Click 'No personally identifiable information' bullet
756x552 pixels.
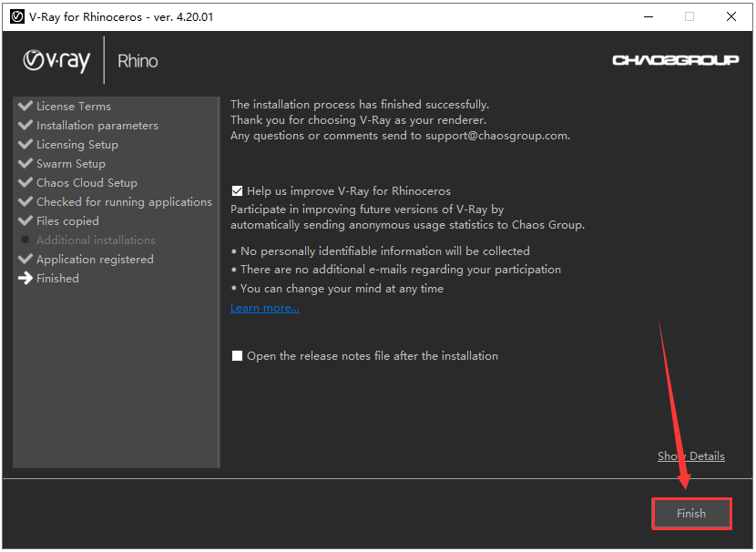(384, 251)
